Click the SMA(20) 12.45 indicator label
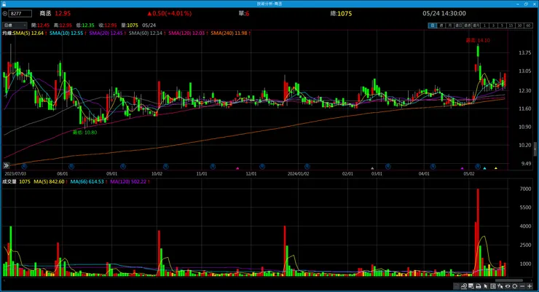Viewport: 539px width, 292px height. [106, 33]
